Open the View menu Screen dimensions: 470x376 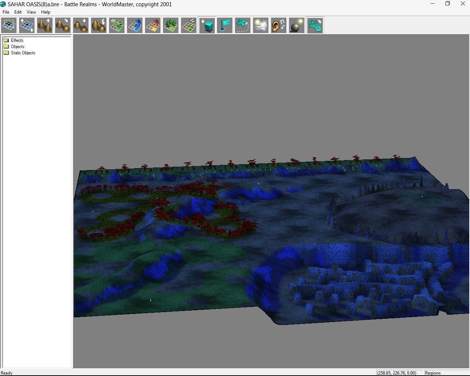coord(31,12)
